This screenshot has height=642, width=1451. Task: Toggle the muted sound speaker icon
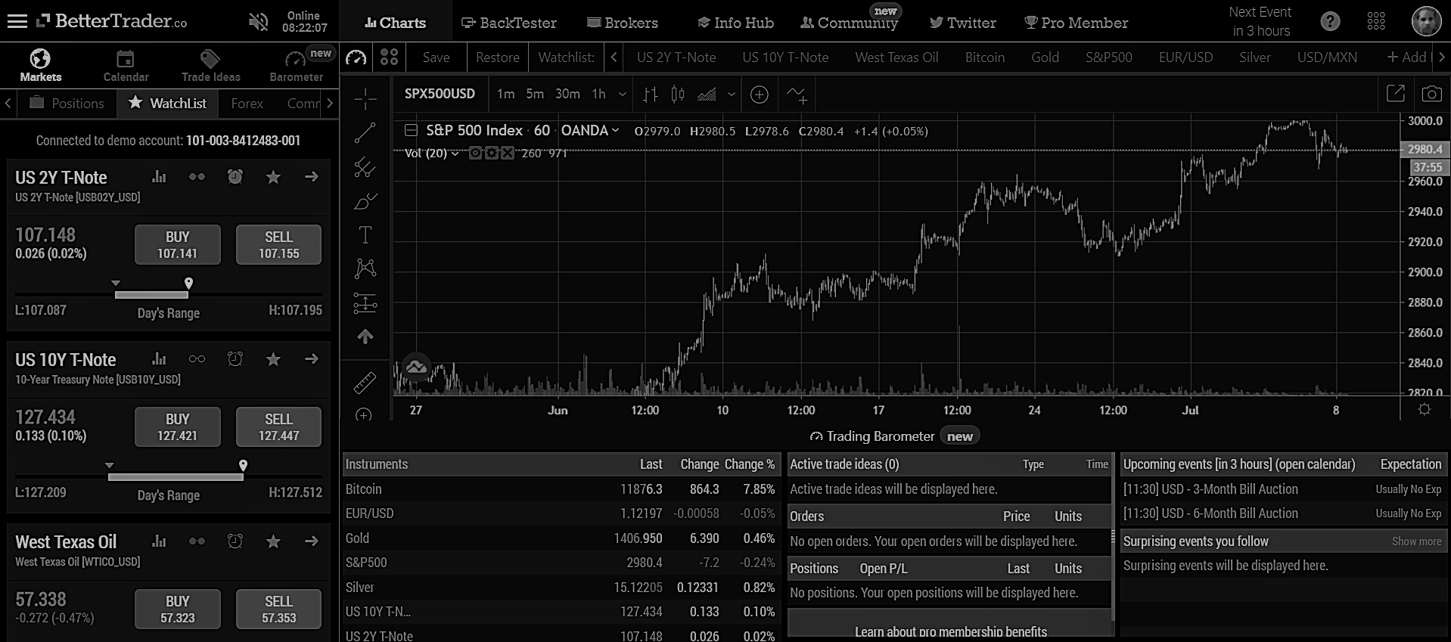pyautogui.click(x=258, y=22)
